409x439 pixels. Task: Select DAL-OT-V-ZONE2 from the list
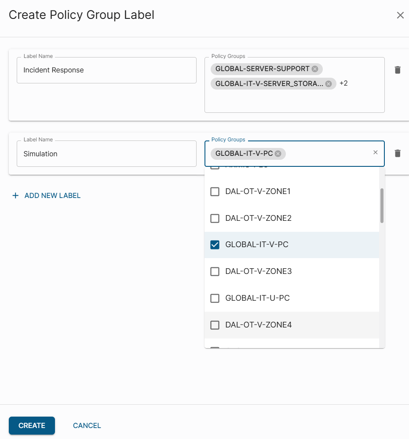click(x=258, y=218)
